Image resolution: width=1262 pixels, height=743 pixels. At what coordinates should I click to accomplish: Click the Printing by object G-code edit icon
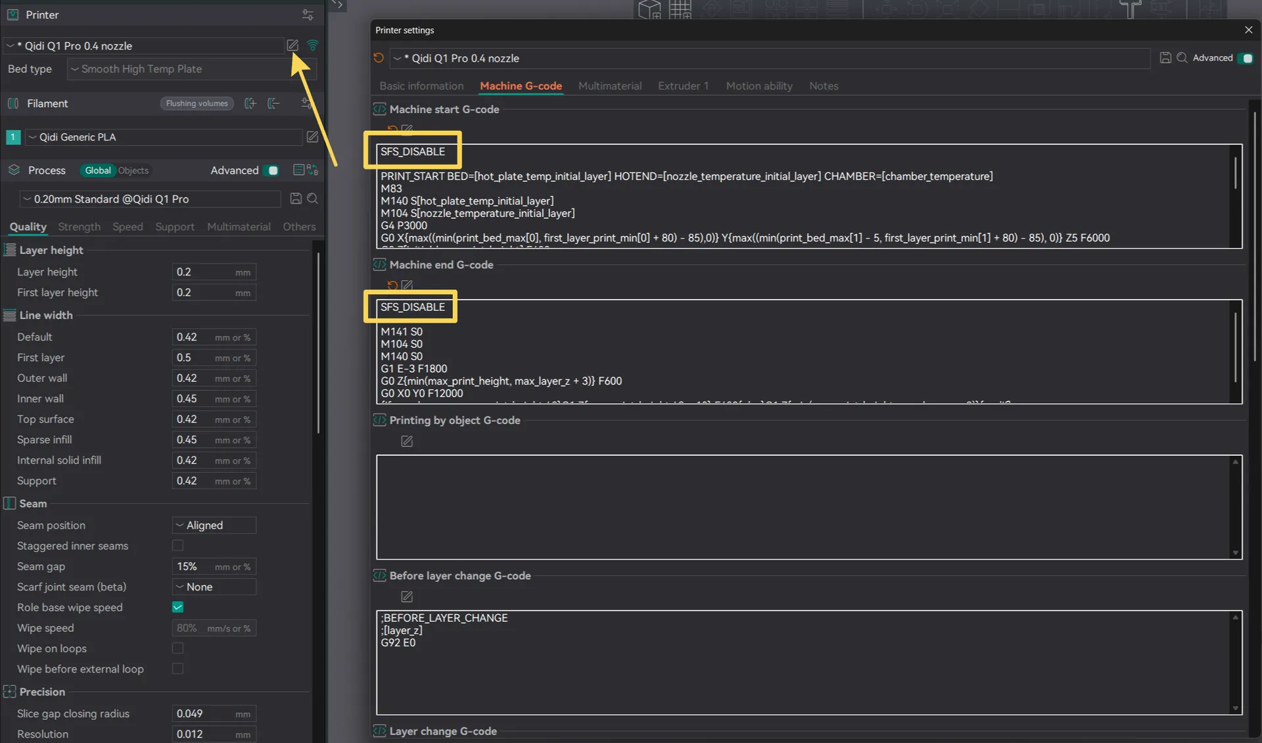coord(407,441)
